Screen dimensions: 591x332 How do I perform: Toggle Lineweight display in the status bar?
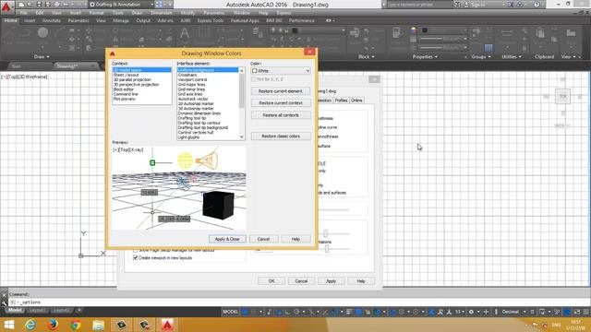pos(349,312)
